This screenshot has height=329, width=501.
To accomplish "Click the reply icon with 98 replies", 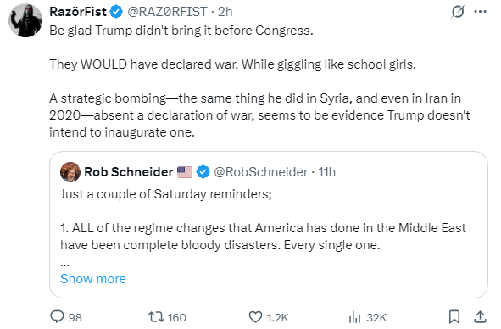I will tap(57, 316).
